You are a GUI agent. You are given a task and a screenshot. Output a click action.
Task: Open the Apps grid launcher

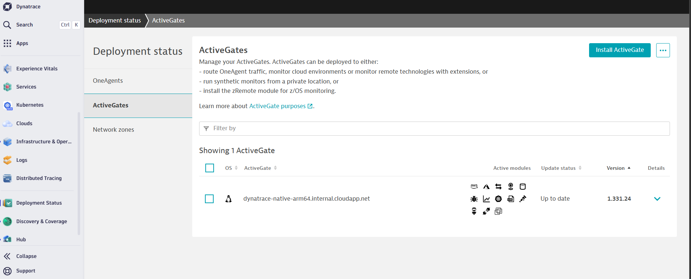pyautogui.click(x=7, y=43)
